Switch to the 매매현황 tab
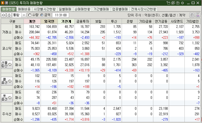The image size is (202, 123). pos(9,9)
